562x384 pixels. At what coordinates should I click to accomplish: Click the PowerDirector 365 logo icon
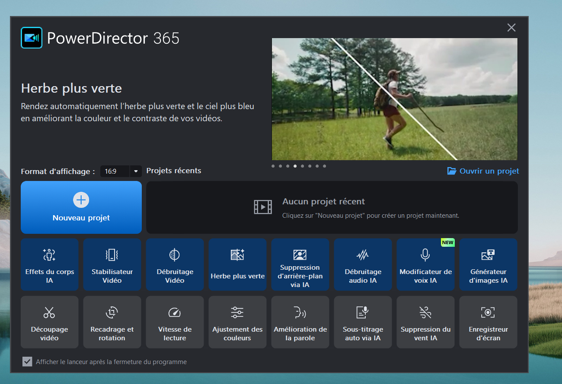point(32,38)
